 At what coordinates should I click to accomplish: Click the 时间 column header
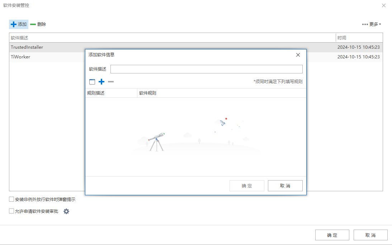click(359, 38)
